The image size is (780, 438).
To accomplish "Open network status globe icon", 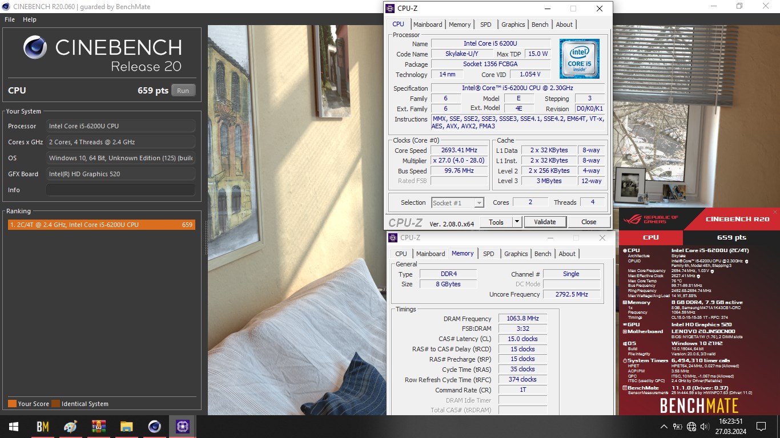I will tap(691, 426).
